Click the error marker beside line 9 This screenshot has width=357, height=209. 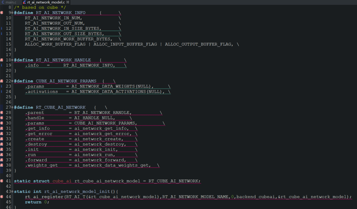pos(2,13)
